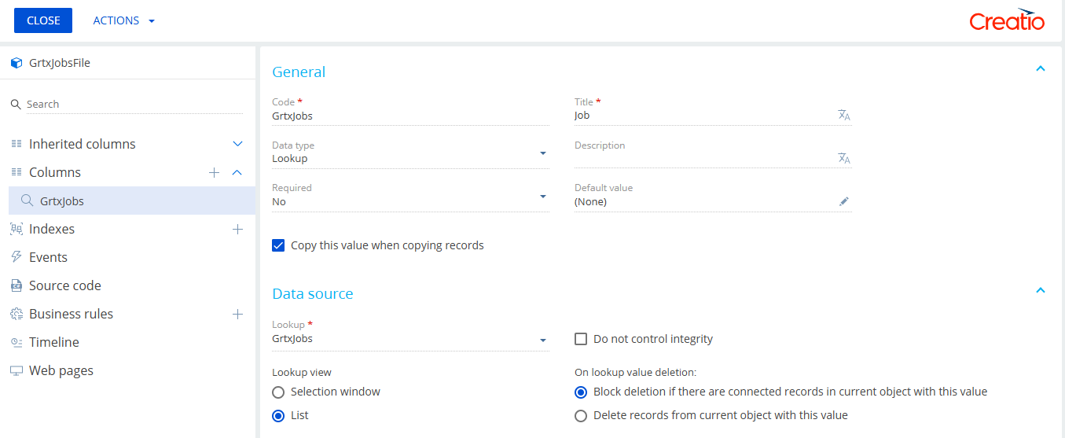Open the Data type dropdown

(542, 153)
